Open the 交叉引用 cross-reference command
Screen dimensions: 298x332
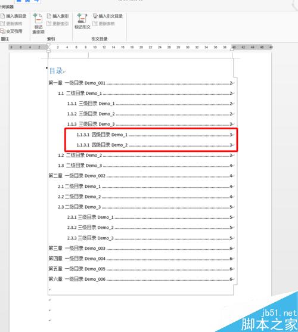point(11,32)
